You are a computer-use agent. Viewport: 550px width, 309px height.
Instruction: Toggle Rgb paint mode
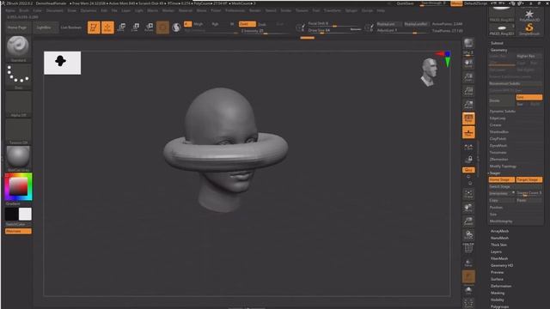[x=215, y=24]
